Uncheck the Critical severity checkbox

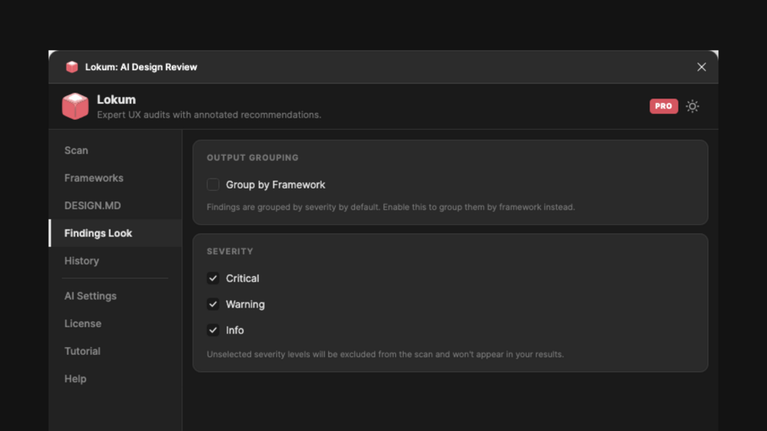pos(213,278)
